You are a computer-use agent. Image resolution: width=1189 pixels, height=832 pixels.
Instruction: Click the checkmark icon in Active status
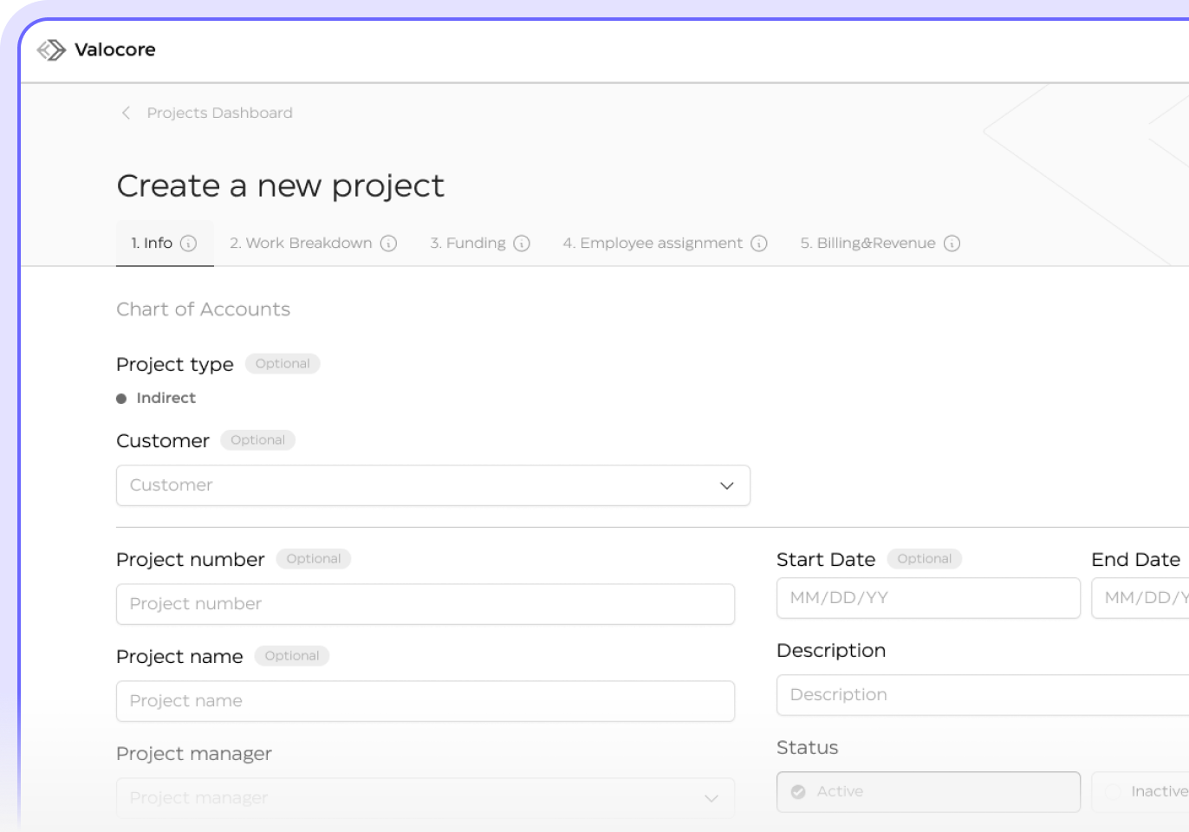pyautogui.click(x=798, y=792)
